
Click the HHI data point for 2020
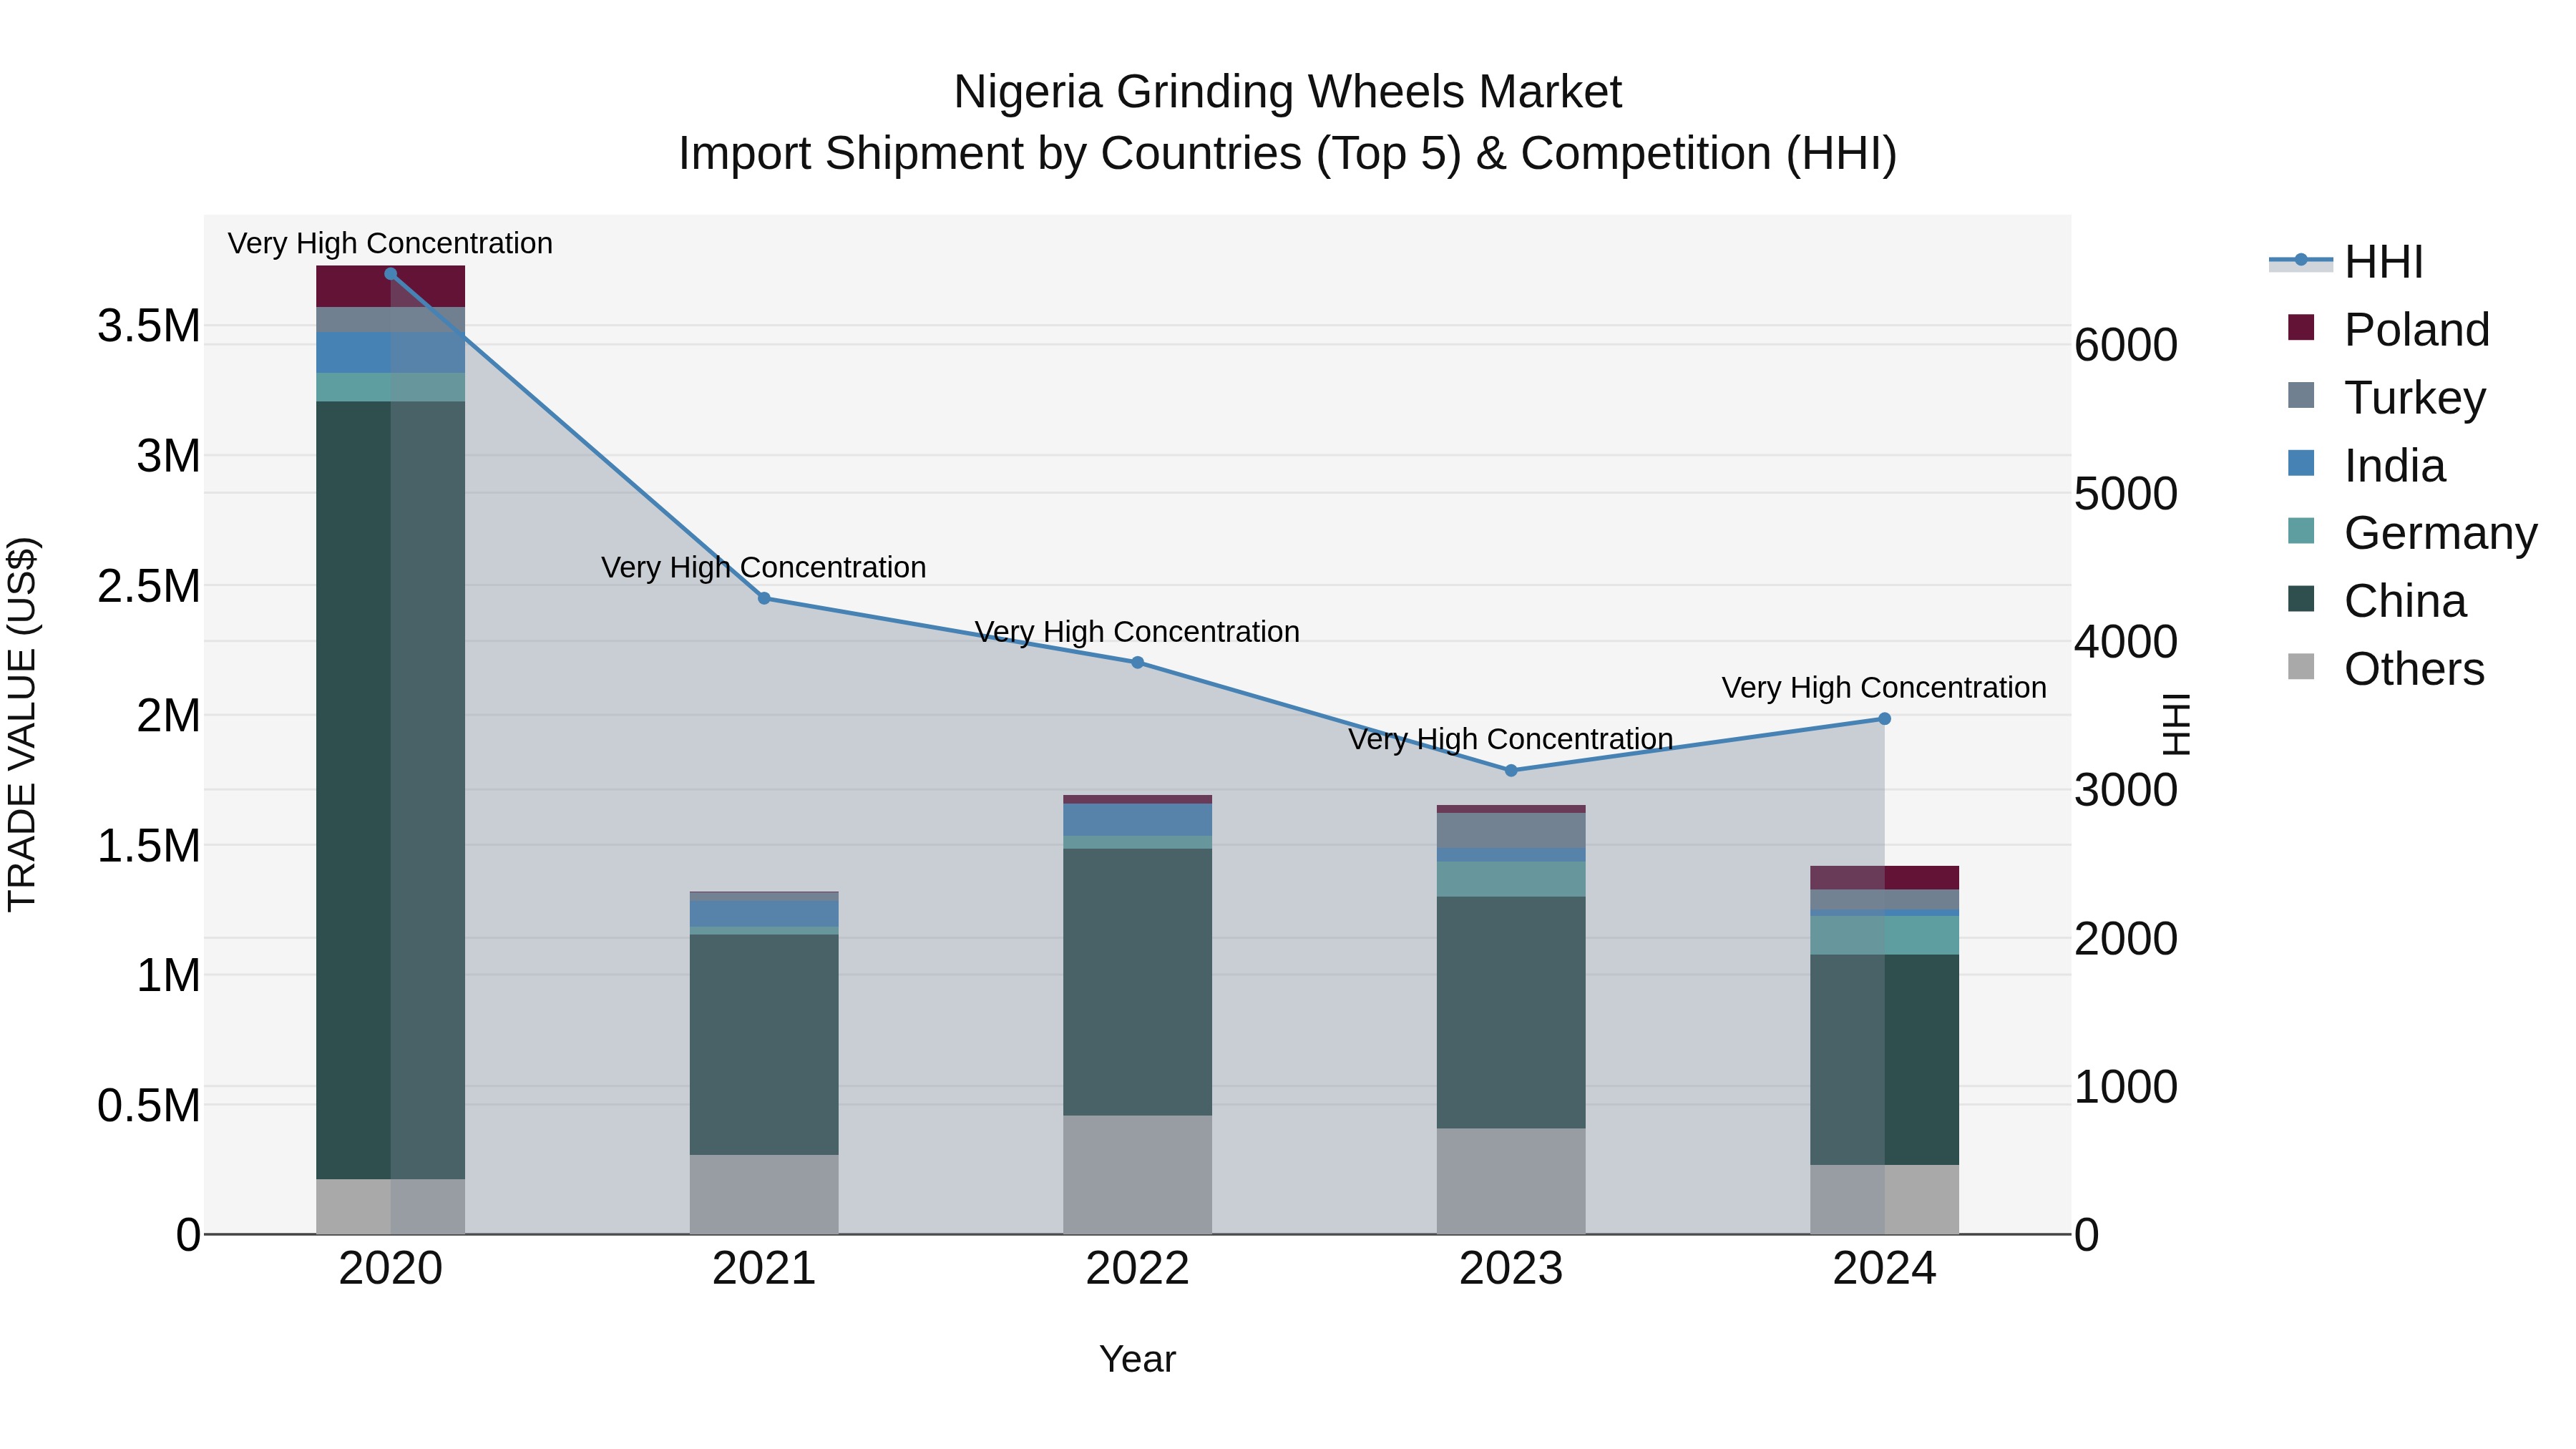pos(391,274)
